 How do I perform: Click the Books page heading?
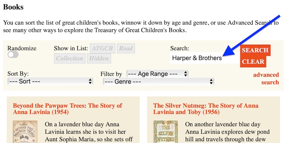[x=13, y=6]
